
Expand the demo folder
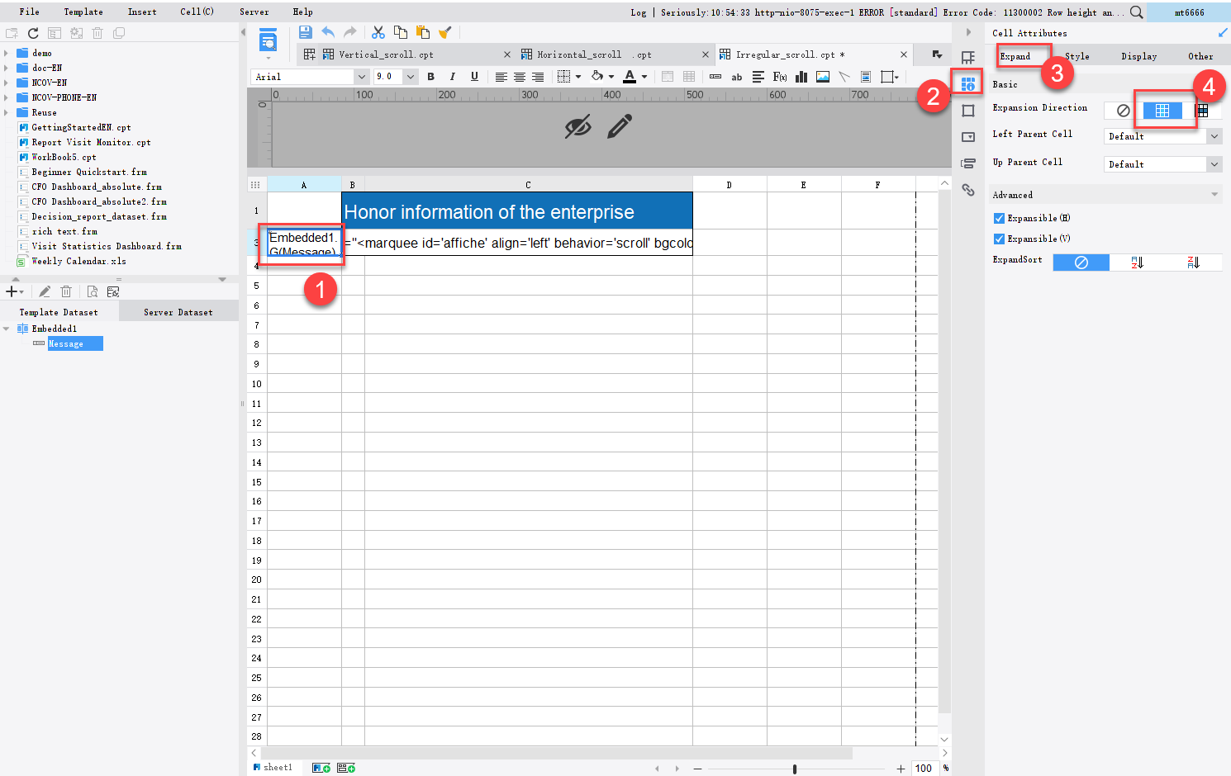tap(7, 53)
